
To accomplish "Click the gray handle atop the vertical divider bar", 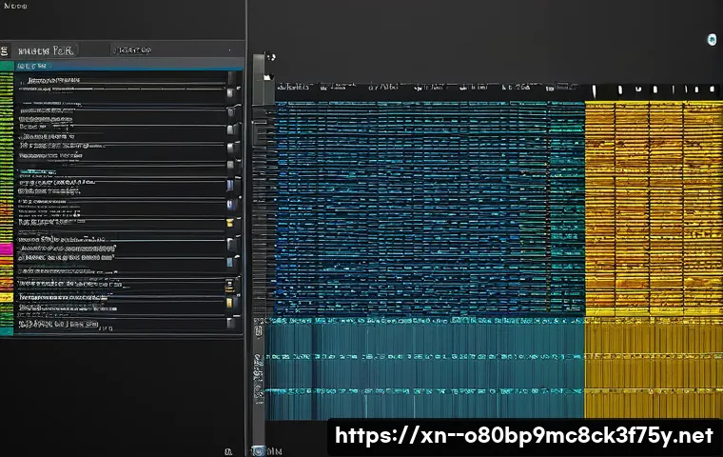I will click(x=259, y=79).
